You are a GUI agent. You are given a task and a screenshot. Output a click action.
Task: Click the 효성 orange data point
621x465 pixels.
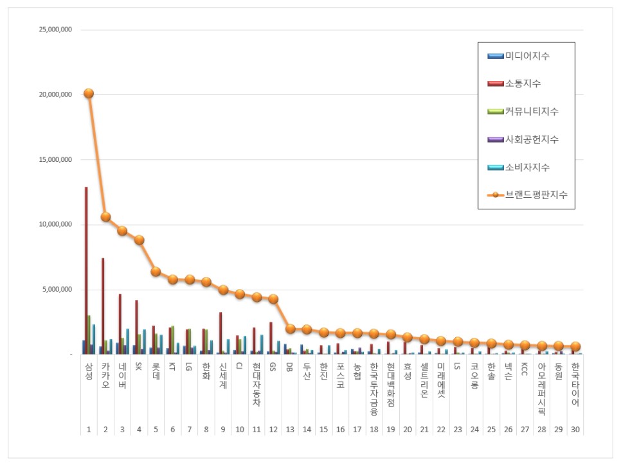[x=408, y=338]
